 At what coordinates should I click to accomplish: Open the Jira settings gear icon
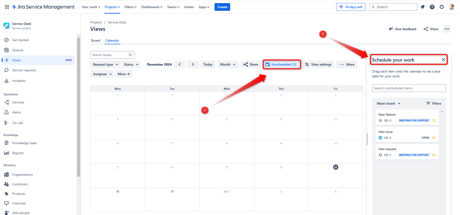442,7
